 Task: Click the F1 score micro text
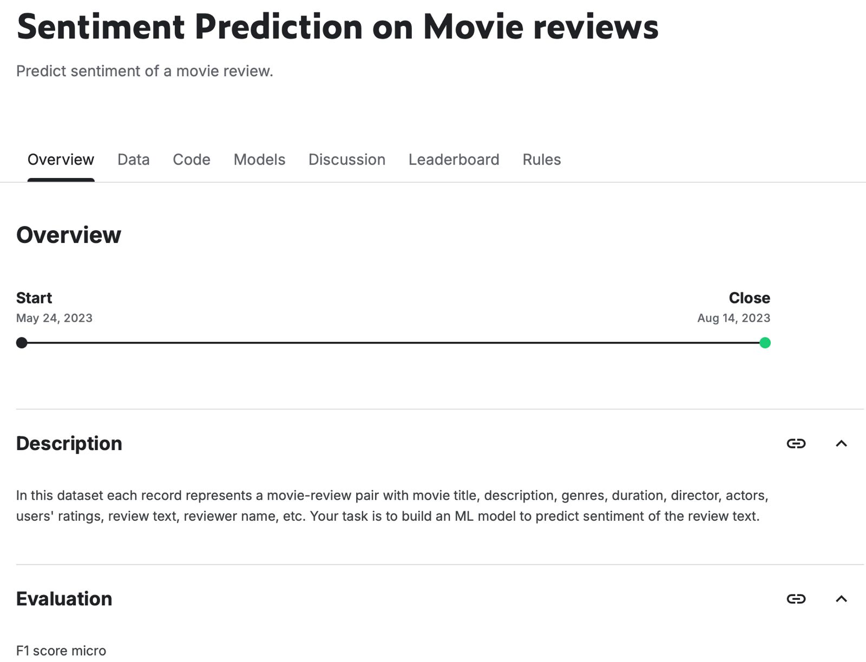(61, 650)
